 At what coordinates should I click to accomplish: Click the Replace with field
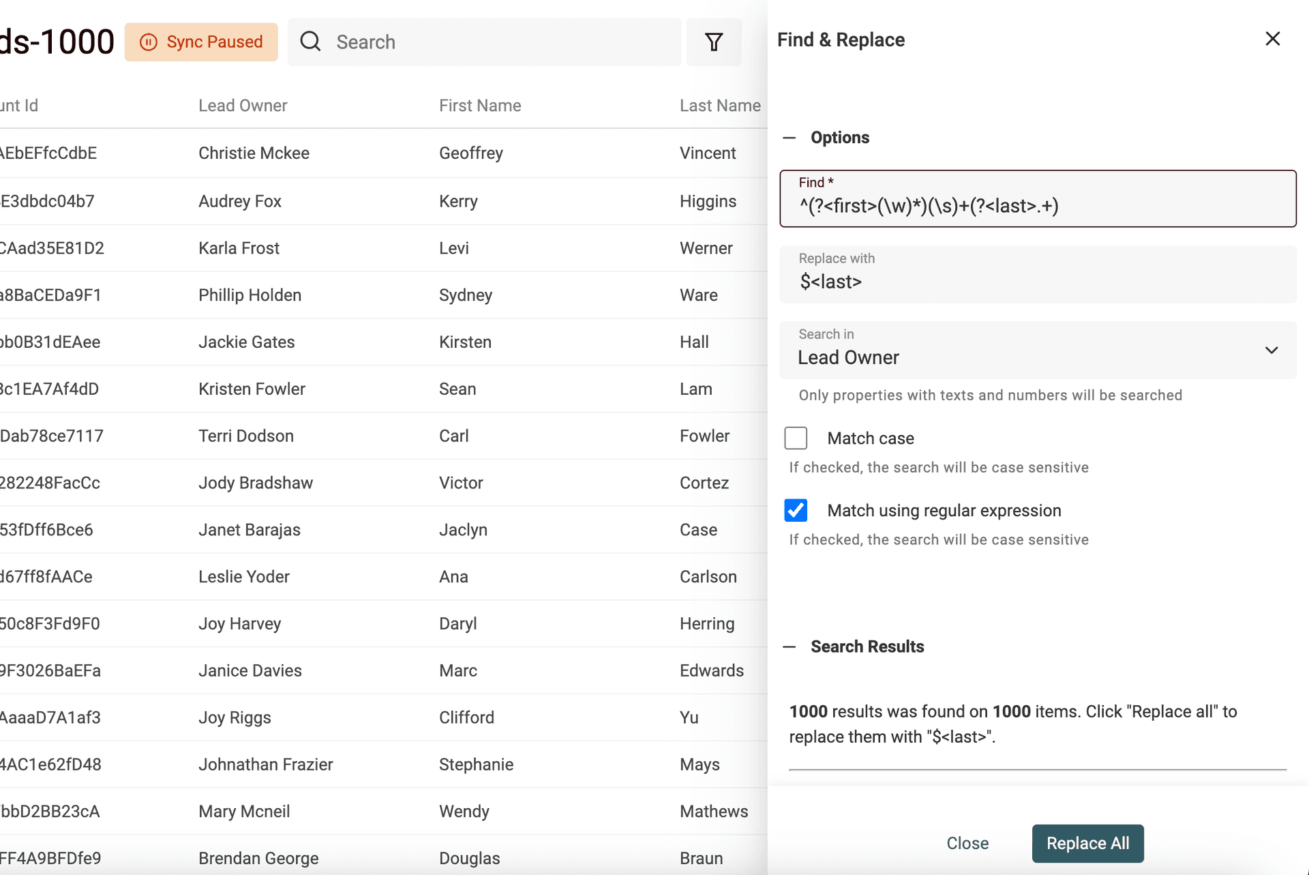click(x=1037, y=281)
